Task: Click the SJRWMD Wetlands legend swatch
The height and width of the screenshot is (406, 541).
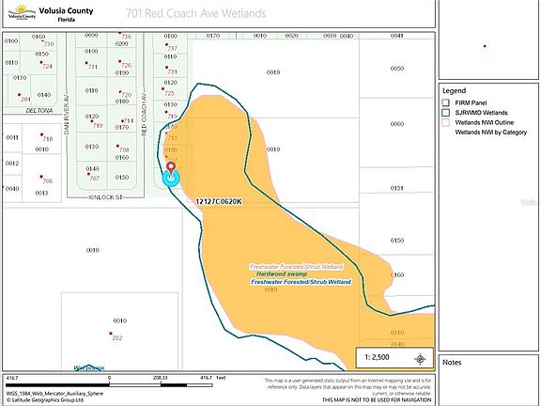Action: tap(446, 113)
